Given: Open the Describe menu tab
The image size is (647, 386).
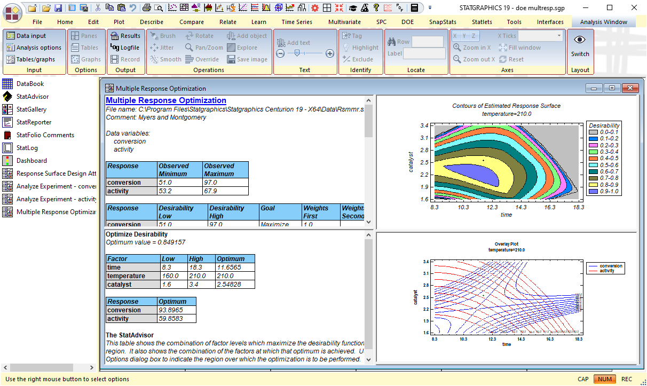Looking at the screenshot, I should pos(152,22).
